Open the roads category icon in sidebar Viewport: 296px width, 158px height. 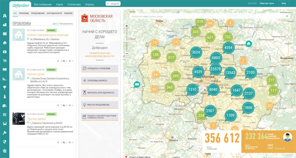(4, 16)
